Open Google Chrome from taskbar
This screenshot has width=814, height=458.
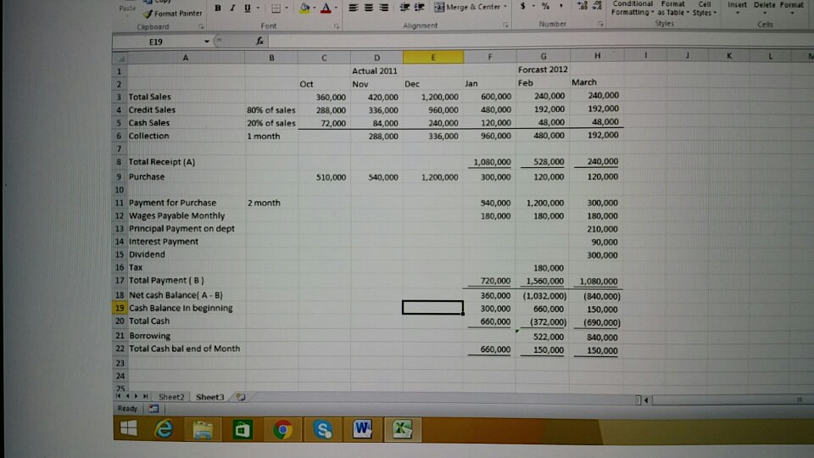tap(282, 430)
